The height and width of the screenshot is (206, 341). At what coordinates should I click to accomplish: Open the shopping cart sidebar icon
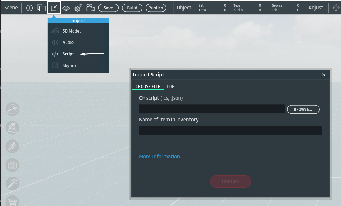(x=12, y=201)
